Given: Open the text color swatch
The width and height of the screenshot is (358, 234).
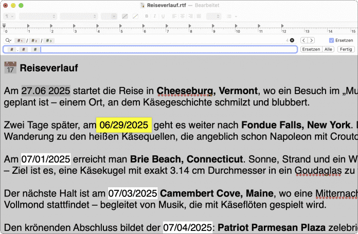Looking at the screenshot, I should (x=125, y=16).
